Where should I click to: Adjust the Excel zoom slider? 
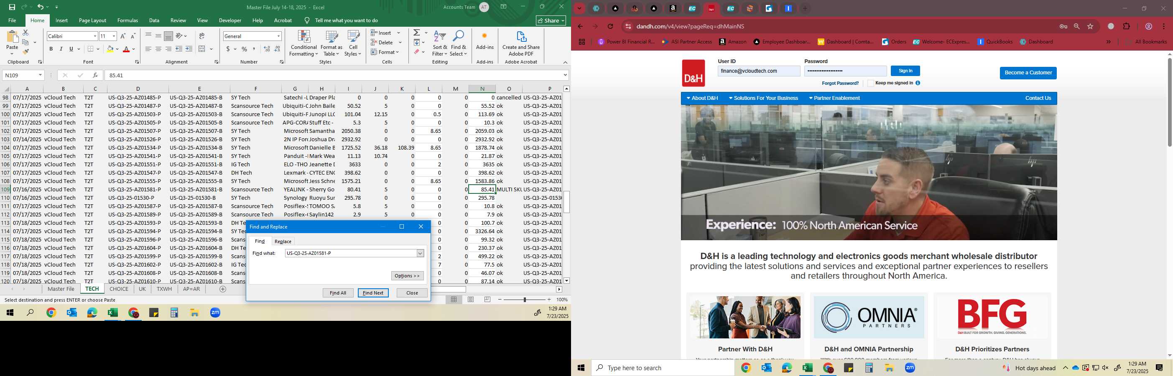525,300
